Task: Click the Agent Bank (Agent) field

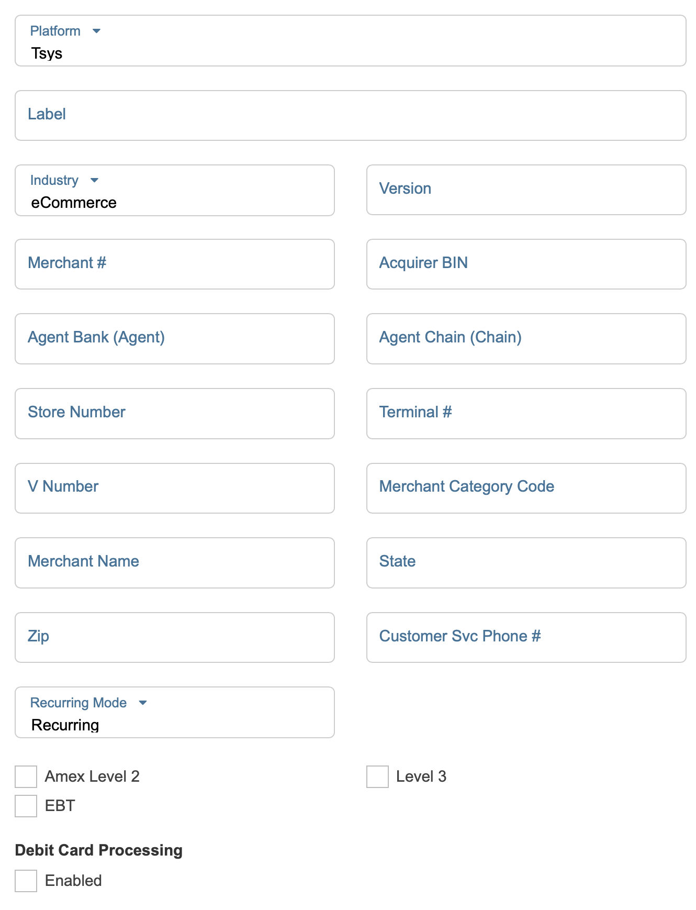Action: (x=174, y=339)
